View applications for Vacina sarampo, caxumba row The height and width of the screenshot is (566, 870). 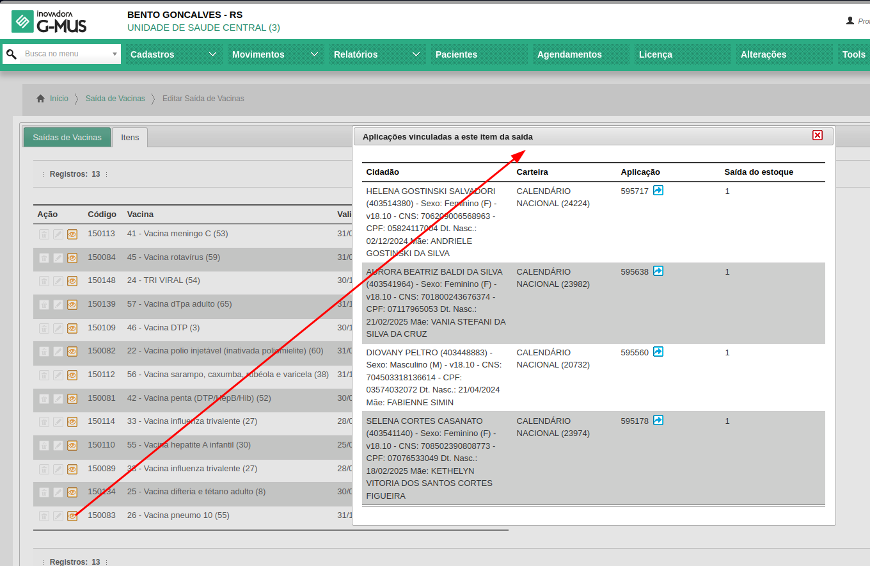click(x=72, y=375)
